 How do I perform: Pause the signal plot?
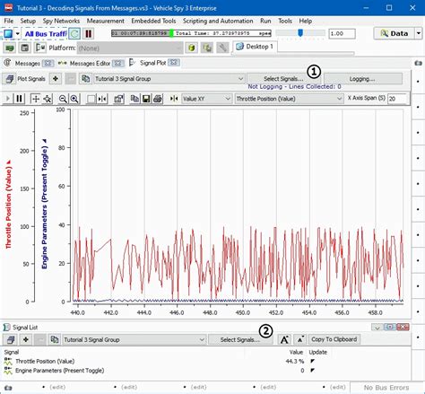click(x=20, y=99)
